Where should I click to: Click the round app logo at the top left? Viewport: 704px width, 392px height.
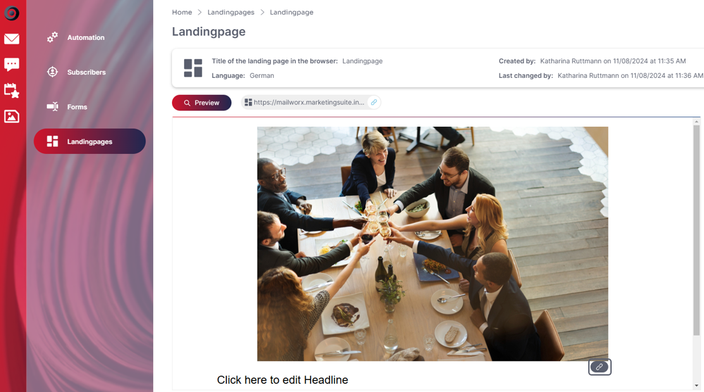(x=11, y=13)
